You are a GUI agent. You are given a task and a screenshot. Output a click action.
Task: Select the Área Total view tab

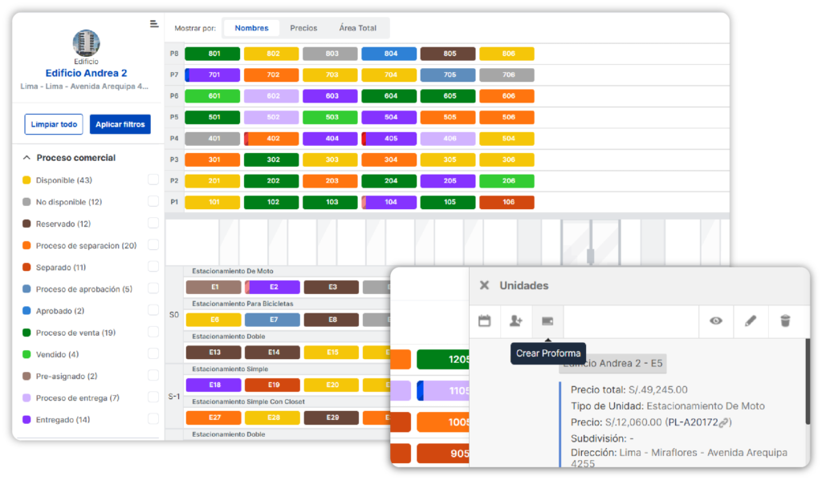coord(357,28)
